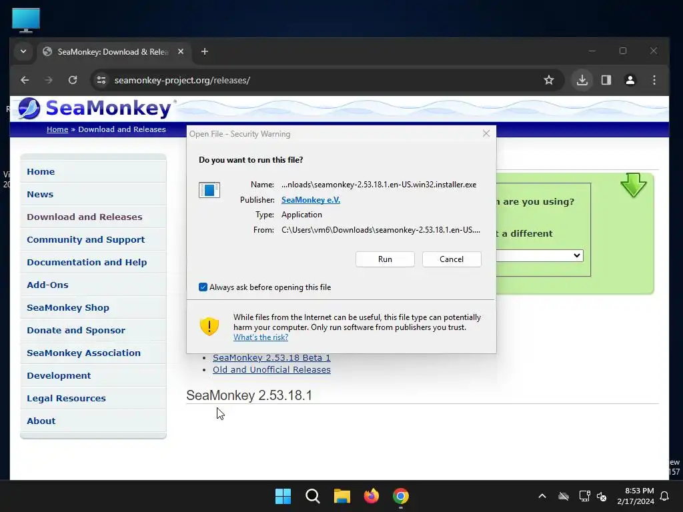Click the Download and Releases breadcrumb text
This screenshot has width=683, height=512.
point(122,129)
